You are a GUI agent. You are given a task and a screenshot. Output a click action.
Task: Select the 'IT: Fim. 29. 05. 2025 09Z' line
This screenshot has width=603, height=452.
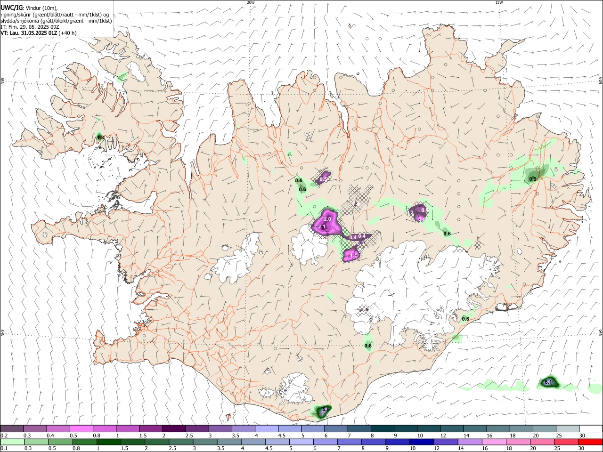click(x=30, y=27)
